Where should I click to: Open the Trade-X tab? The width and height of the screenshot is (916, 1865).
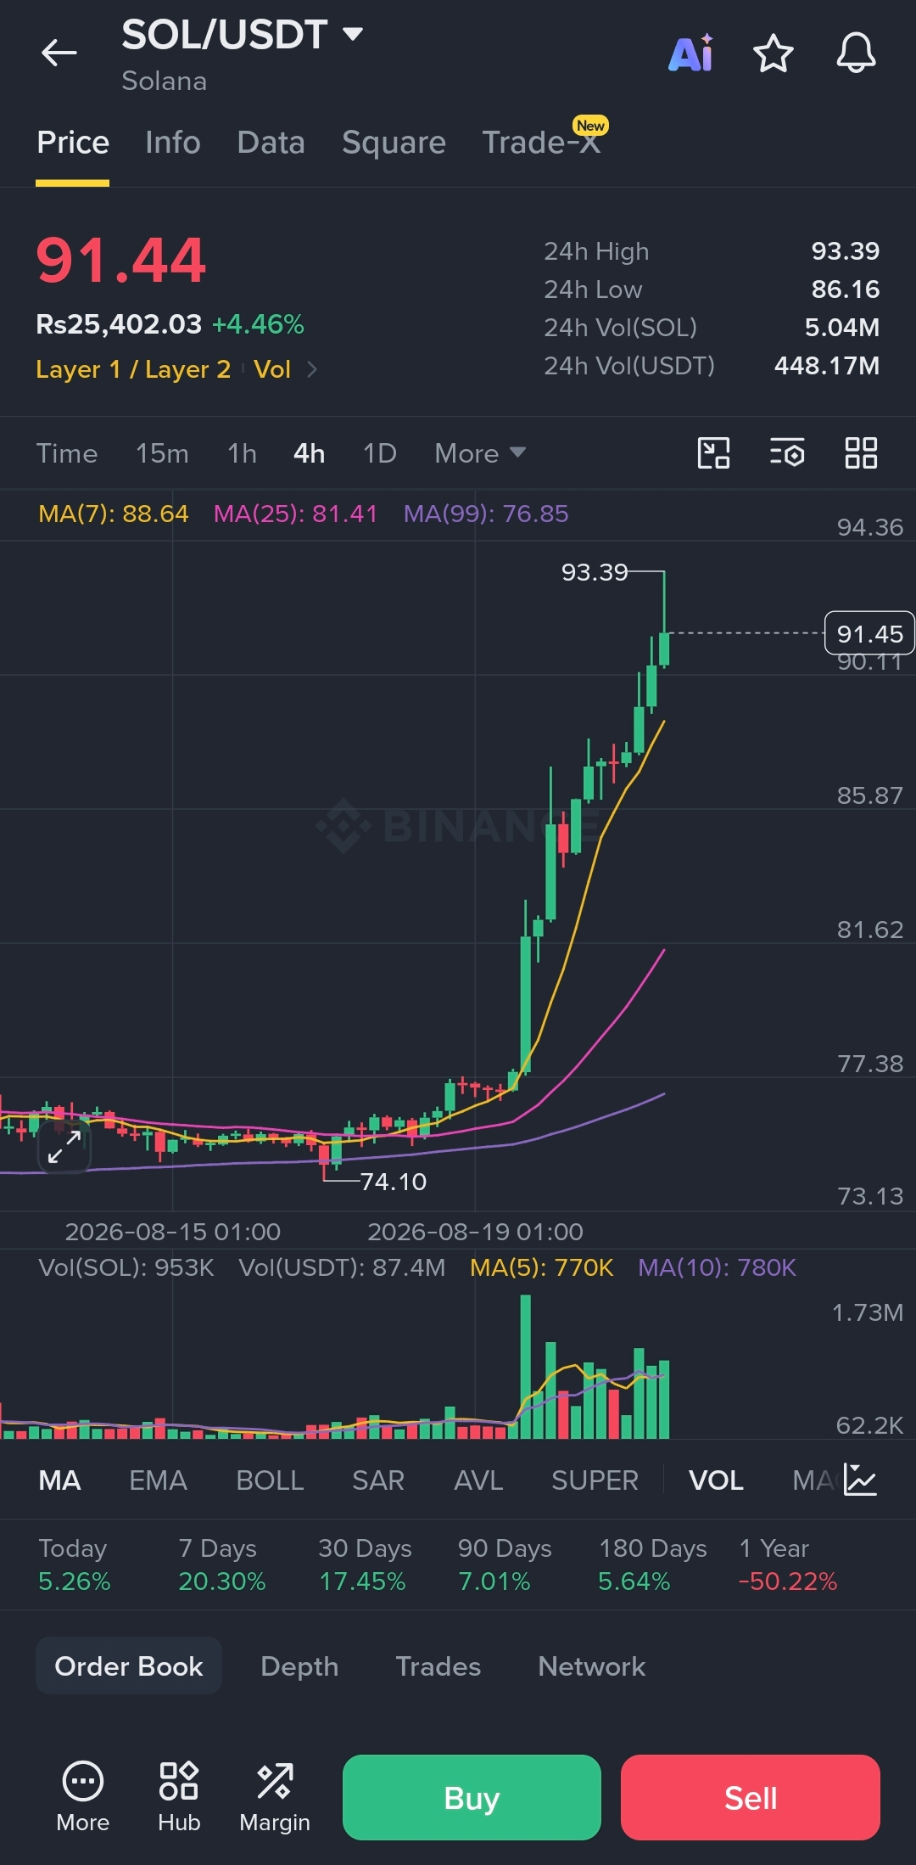pos(543,141)
